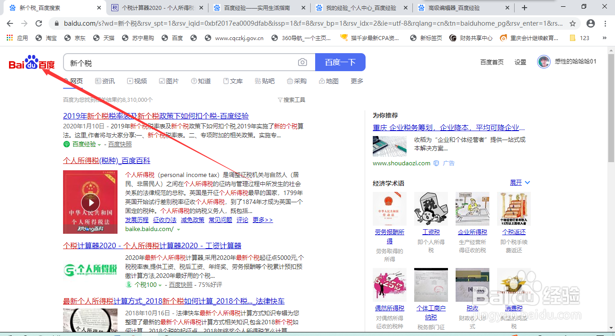The height and width of the screenshot is (336, 615).
Task: Open 减免政策 sublink
Action: [193, 220]
